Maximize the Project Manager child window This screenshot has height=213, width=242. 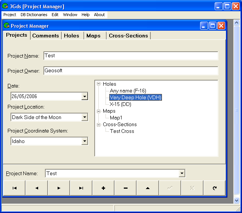[x=212, y=25]
